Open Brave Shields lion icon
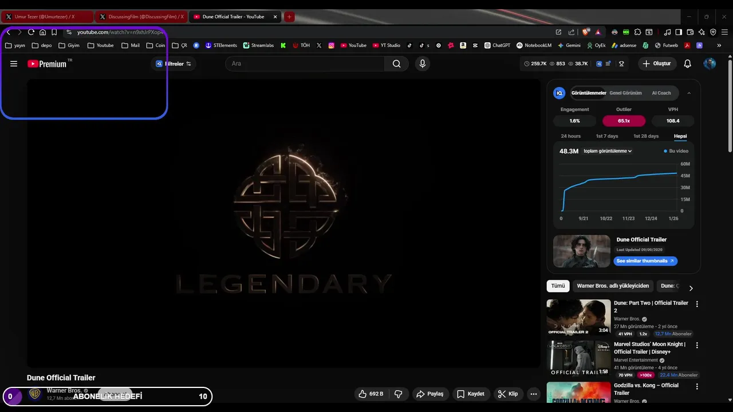The image size is (733, 412). click(x=585, y=32)
